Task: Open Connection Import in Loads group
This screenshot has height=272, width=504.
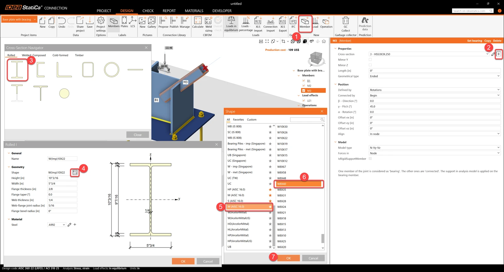Action: coord(271,24)
